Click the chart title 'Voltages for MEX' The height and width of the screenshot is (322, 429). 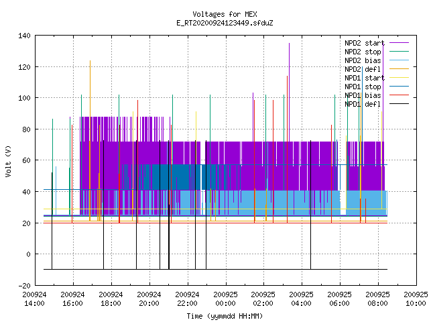(225, 14)
